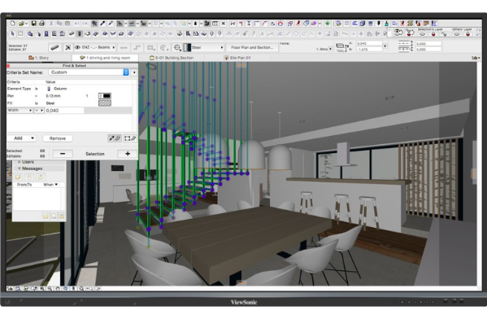
Task: Click the arrow beside Criteria Set Name
Action: [134, 72]
